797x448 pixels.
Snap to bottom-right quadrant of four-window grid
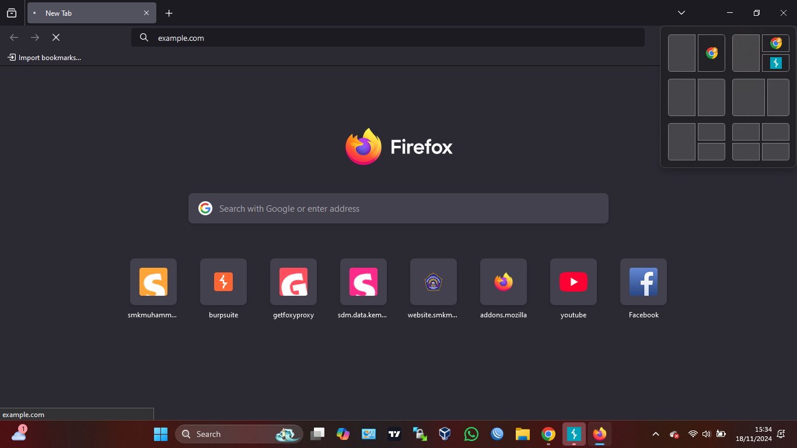click(x=775, y=152)
